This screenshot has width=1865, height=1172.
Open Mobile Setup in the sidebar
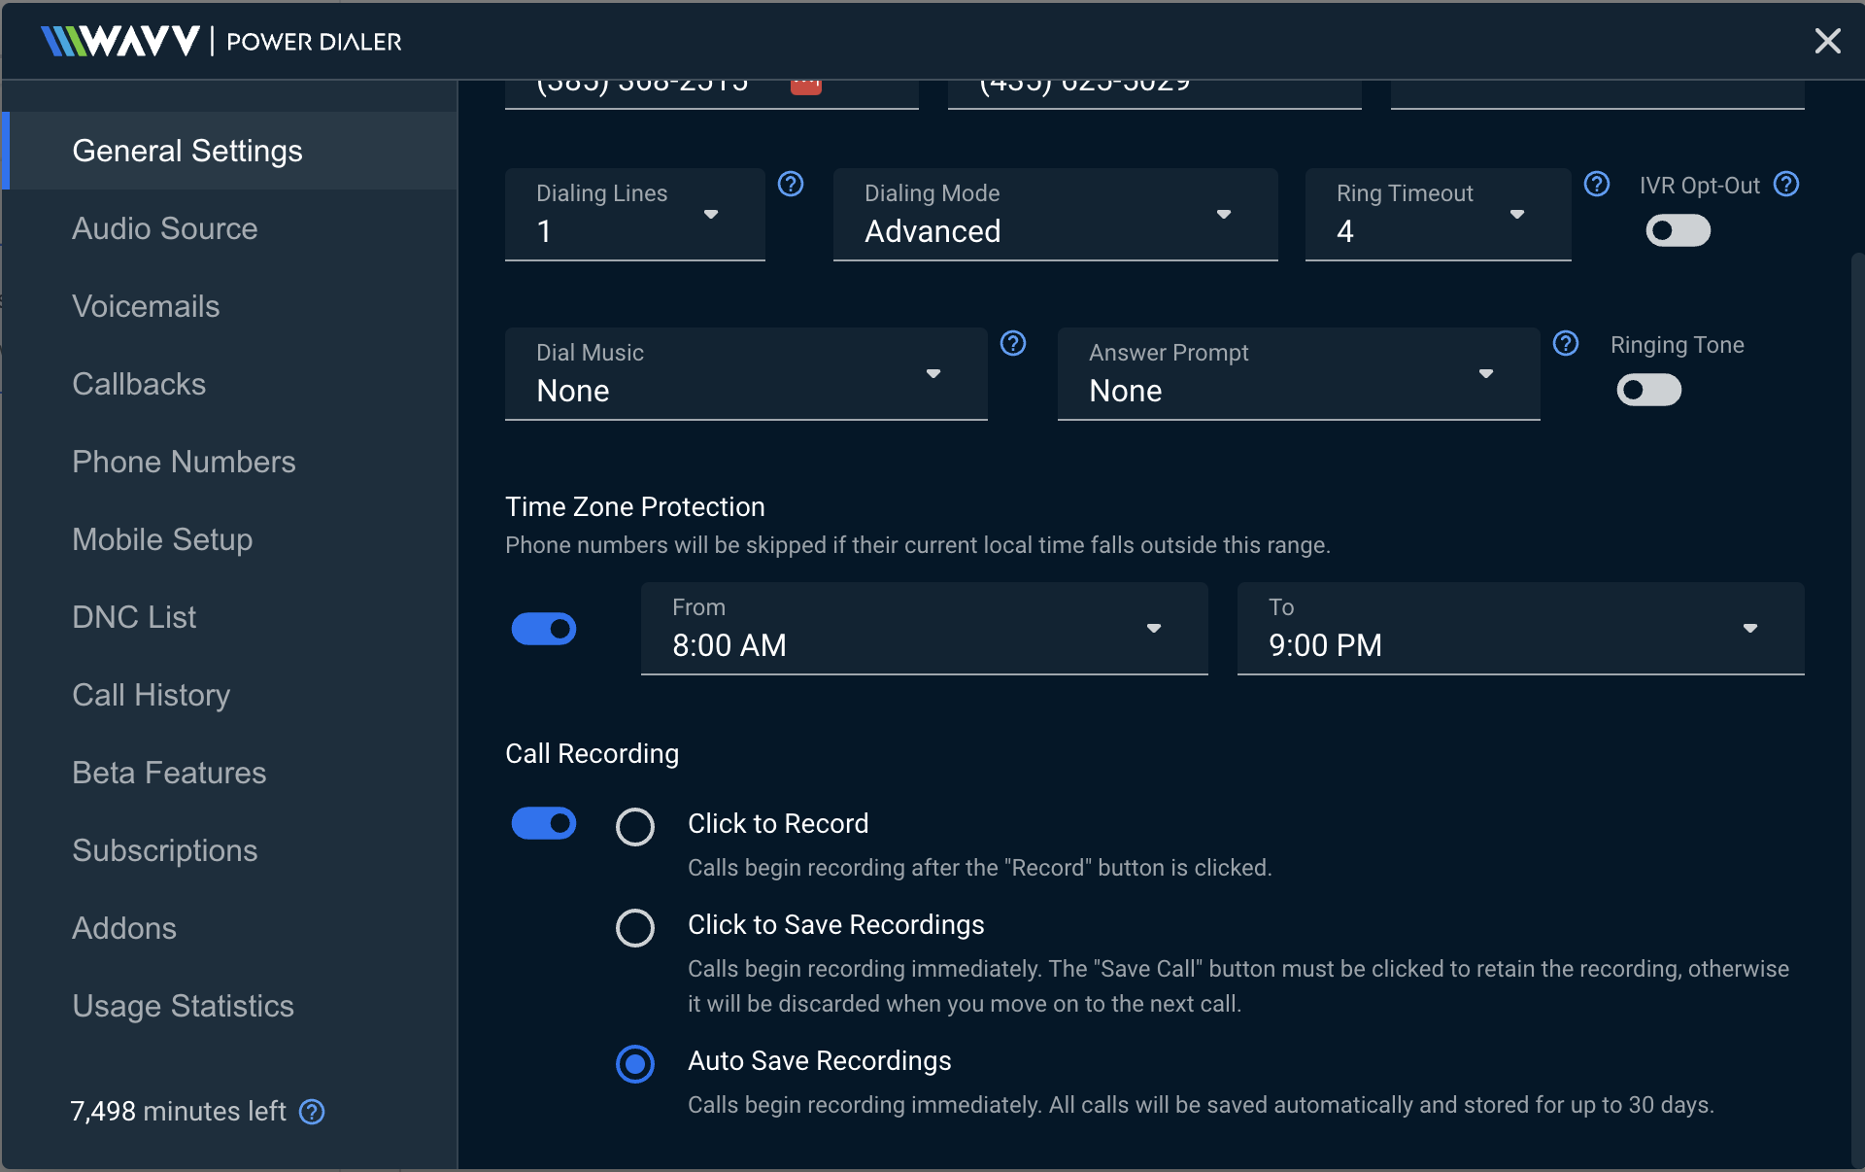229,539
